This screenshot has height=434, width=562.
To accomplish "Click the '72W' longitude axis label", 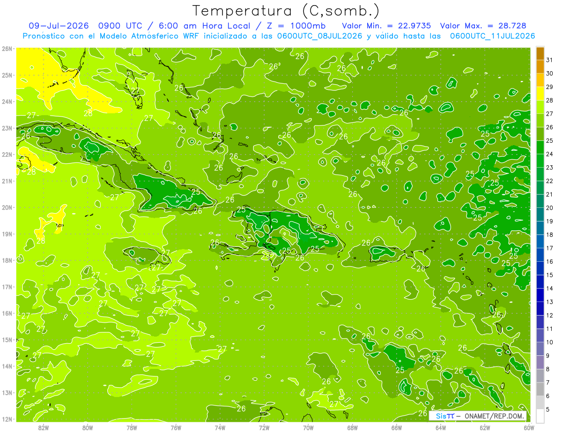I will pyautogui.click(x=264, y=427).
